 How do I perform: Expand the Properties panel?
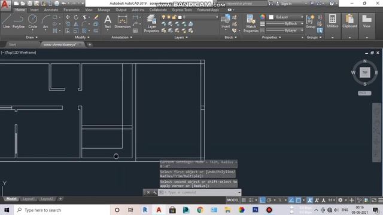click(x=271, y=37)
